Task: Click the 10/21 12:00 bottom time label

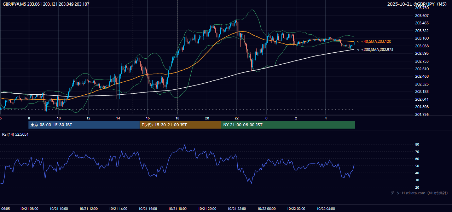Action: click(x=88, y=209)
